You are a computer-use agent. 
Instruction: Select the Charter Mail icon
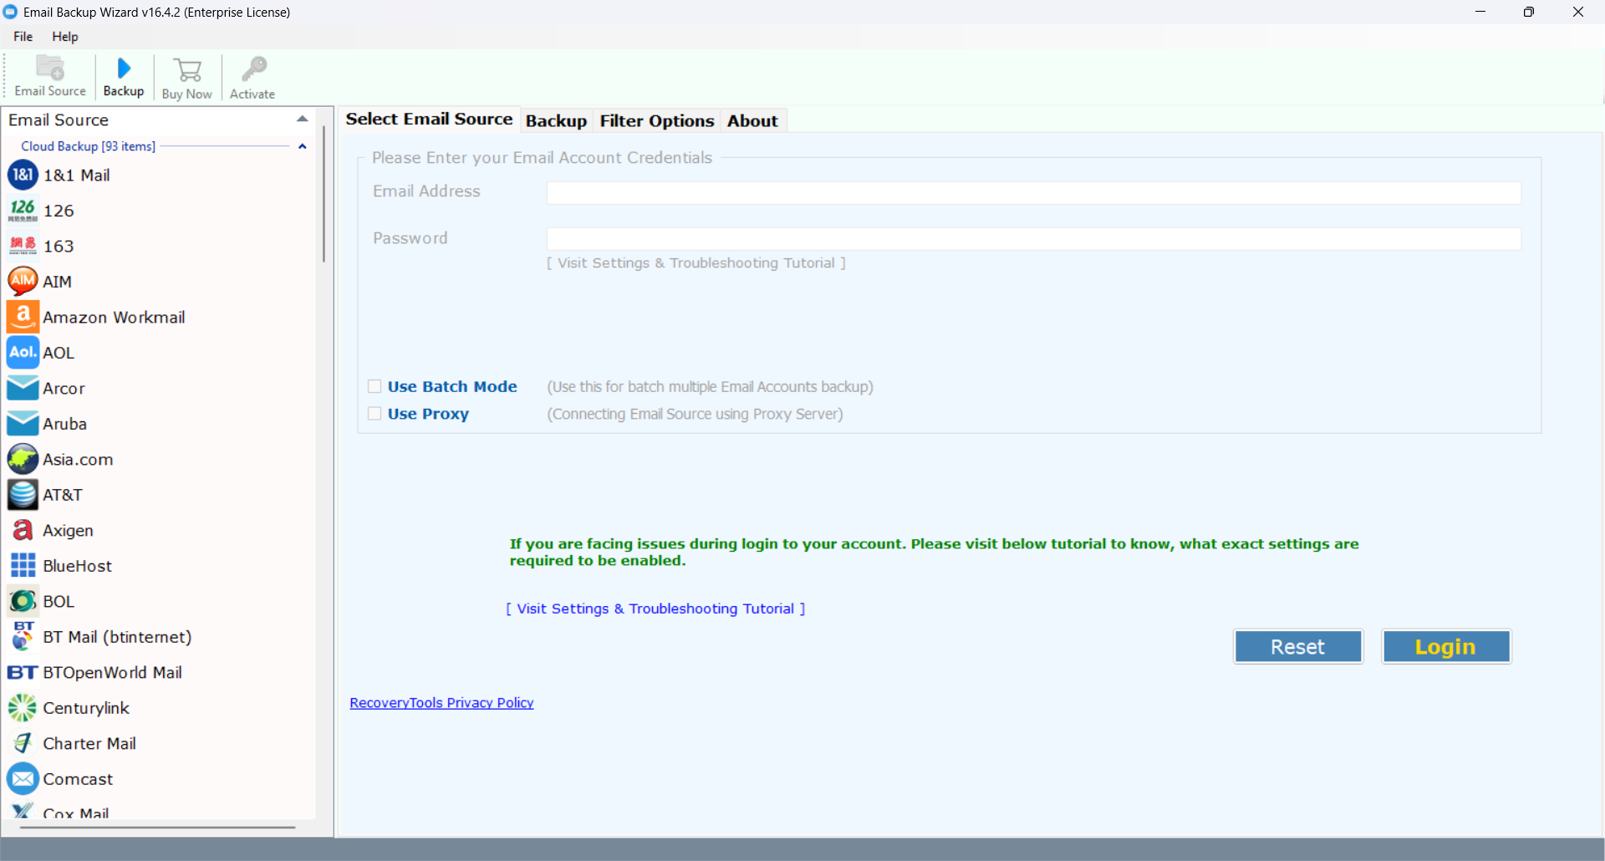pyautogui.click(x=23, y=743)
